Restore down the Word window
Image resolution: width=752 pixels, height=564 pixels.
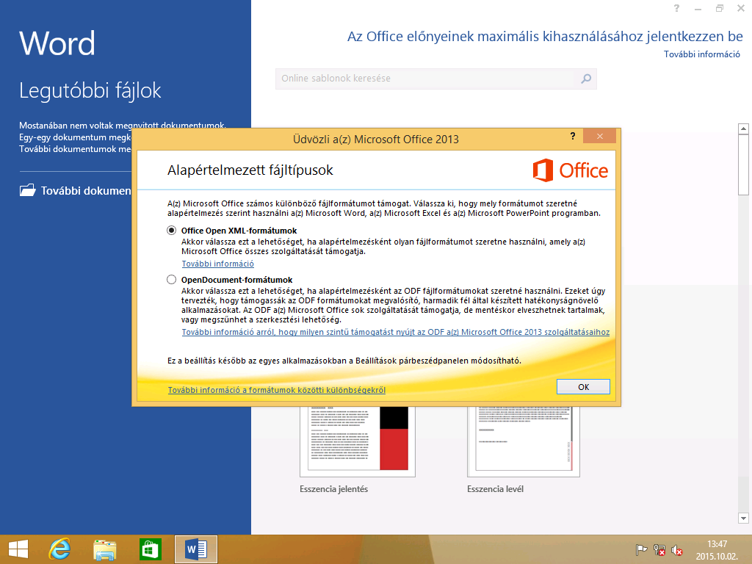tap(720, 8)
